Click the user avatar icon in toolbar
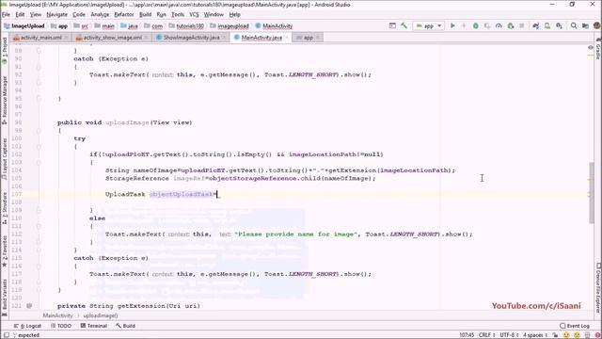 [x=596, y=25]
